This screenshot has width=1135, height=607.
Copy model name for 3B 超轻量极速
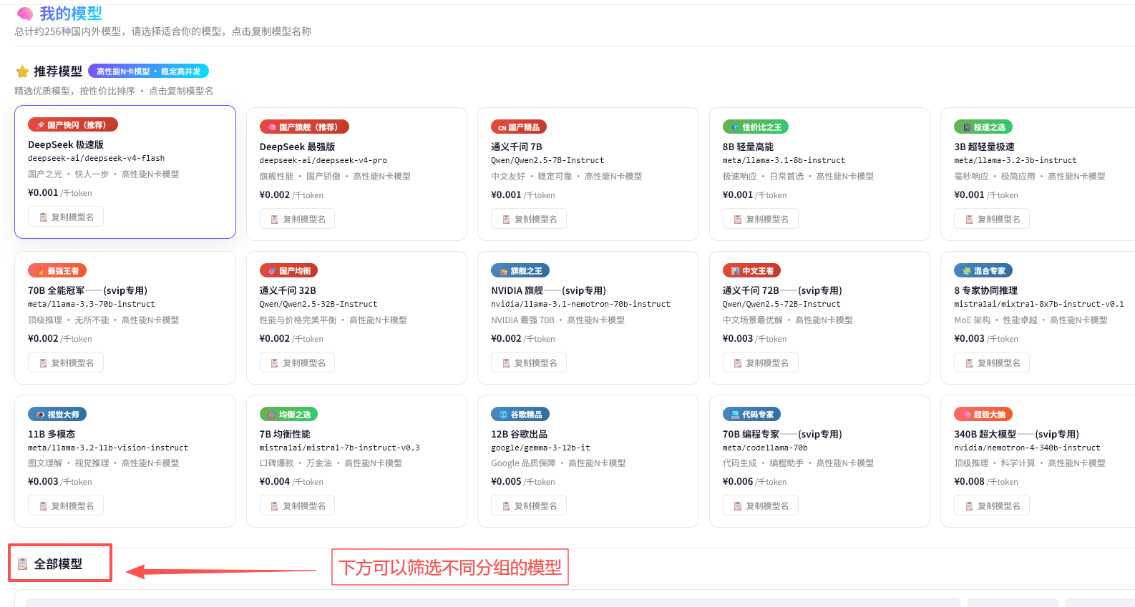(x=992, y=219)
